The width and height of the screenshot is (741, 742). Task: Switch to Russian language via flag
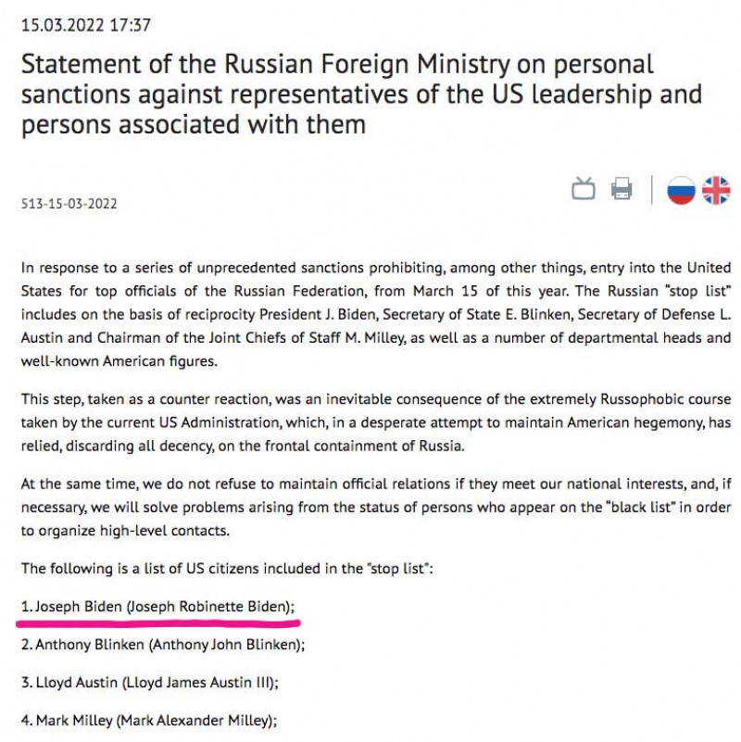point(681,190)
